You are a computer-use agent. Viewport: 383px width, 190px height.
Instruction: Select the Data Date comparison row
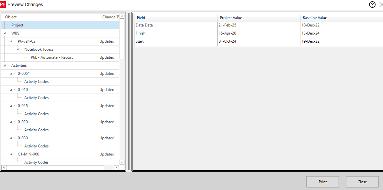point(194,25)
